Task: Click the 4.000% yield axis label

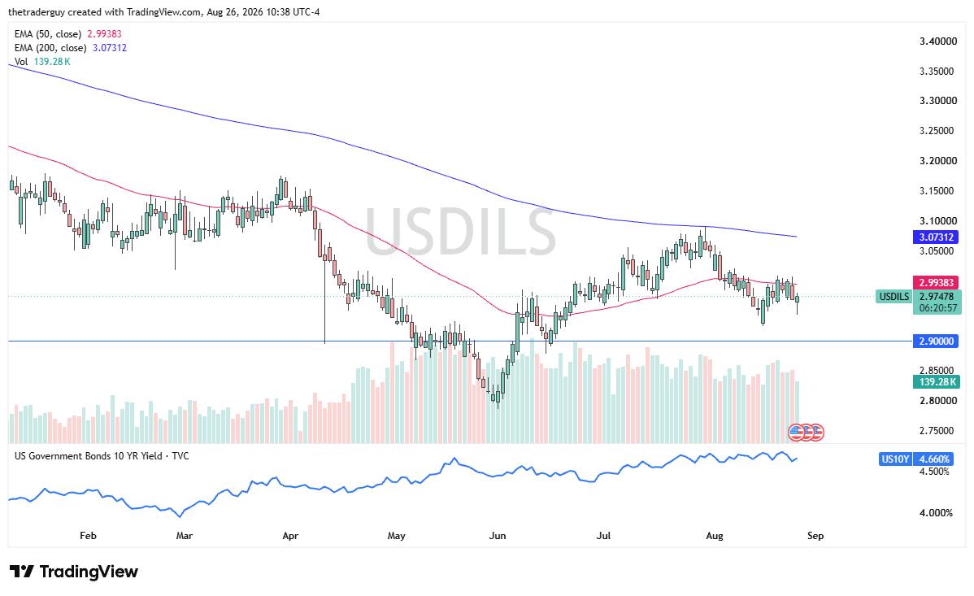Action: point(936,513)
